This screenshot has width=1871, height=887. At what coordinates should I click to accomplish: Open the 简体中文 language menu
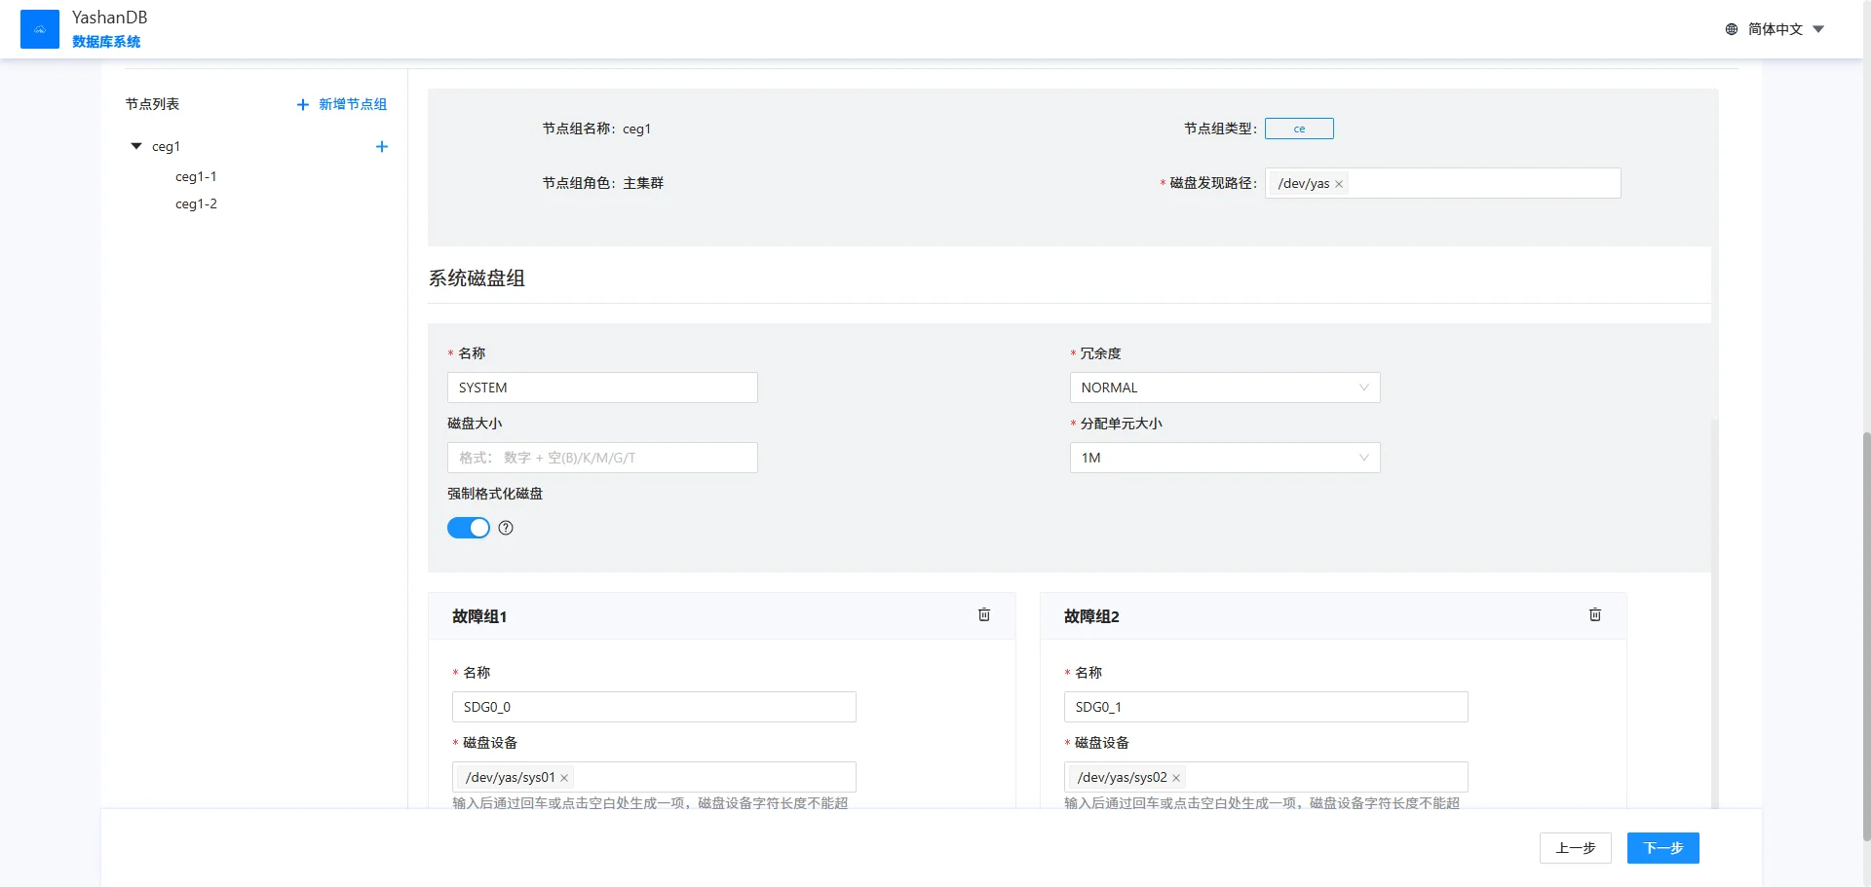click(x=1776, y=29)
